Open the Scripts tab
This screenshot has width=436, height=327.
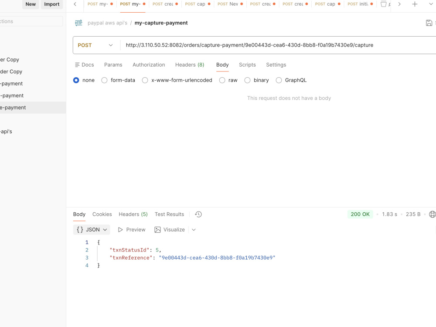coord(247,65)
